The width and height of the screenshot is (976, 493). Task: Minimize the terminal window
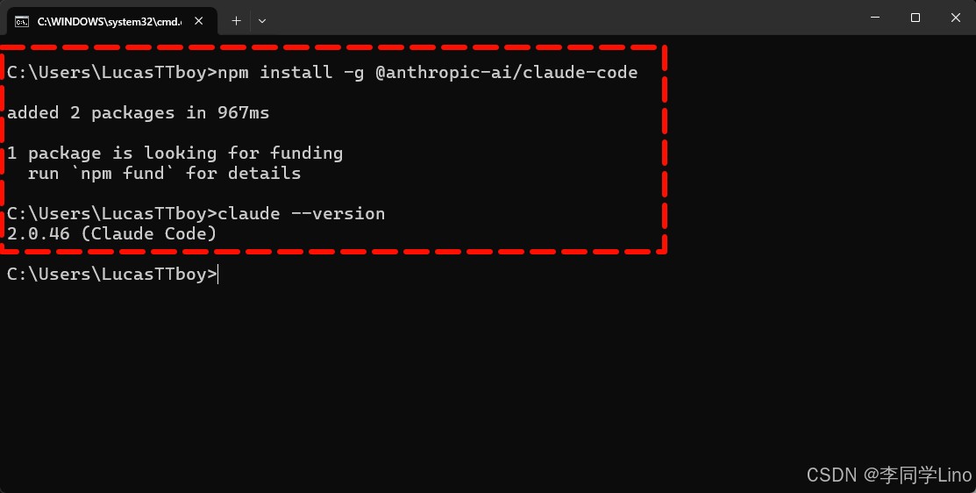[x=875, y=18]
